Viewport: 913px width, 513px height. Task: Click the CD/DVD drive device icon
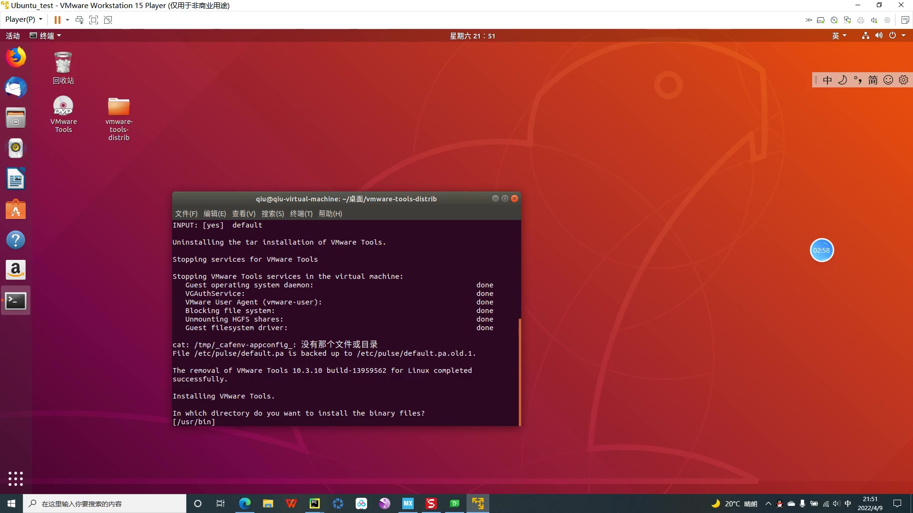tap(834, 20)
